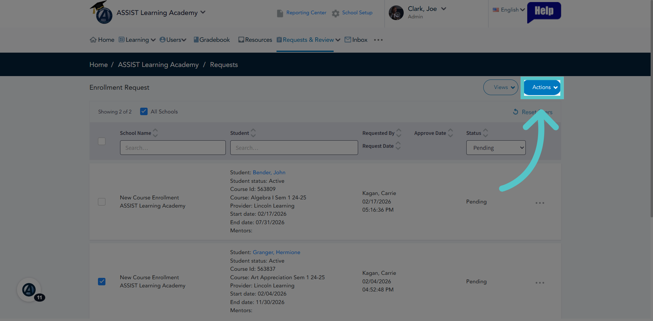
Task: Open the Granger, Hermione student link
Action: click(276, 252)
